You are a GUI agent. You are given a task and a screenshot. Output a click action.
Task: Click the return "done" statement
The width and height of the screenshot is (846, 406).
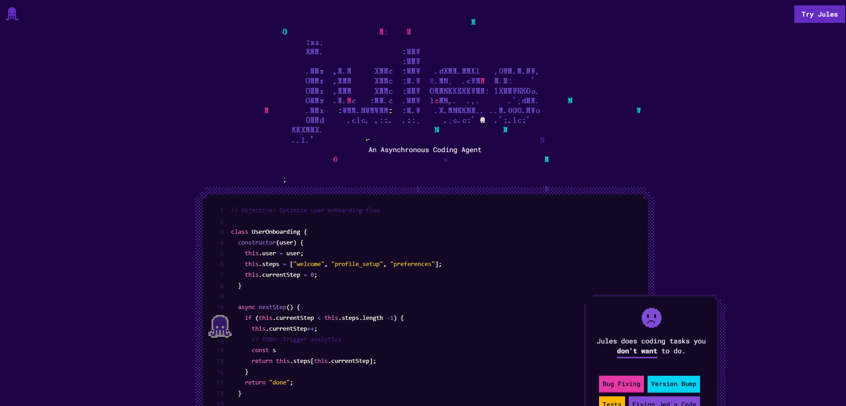click(x=269, y=383)
